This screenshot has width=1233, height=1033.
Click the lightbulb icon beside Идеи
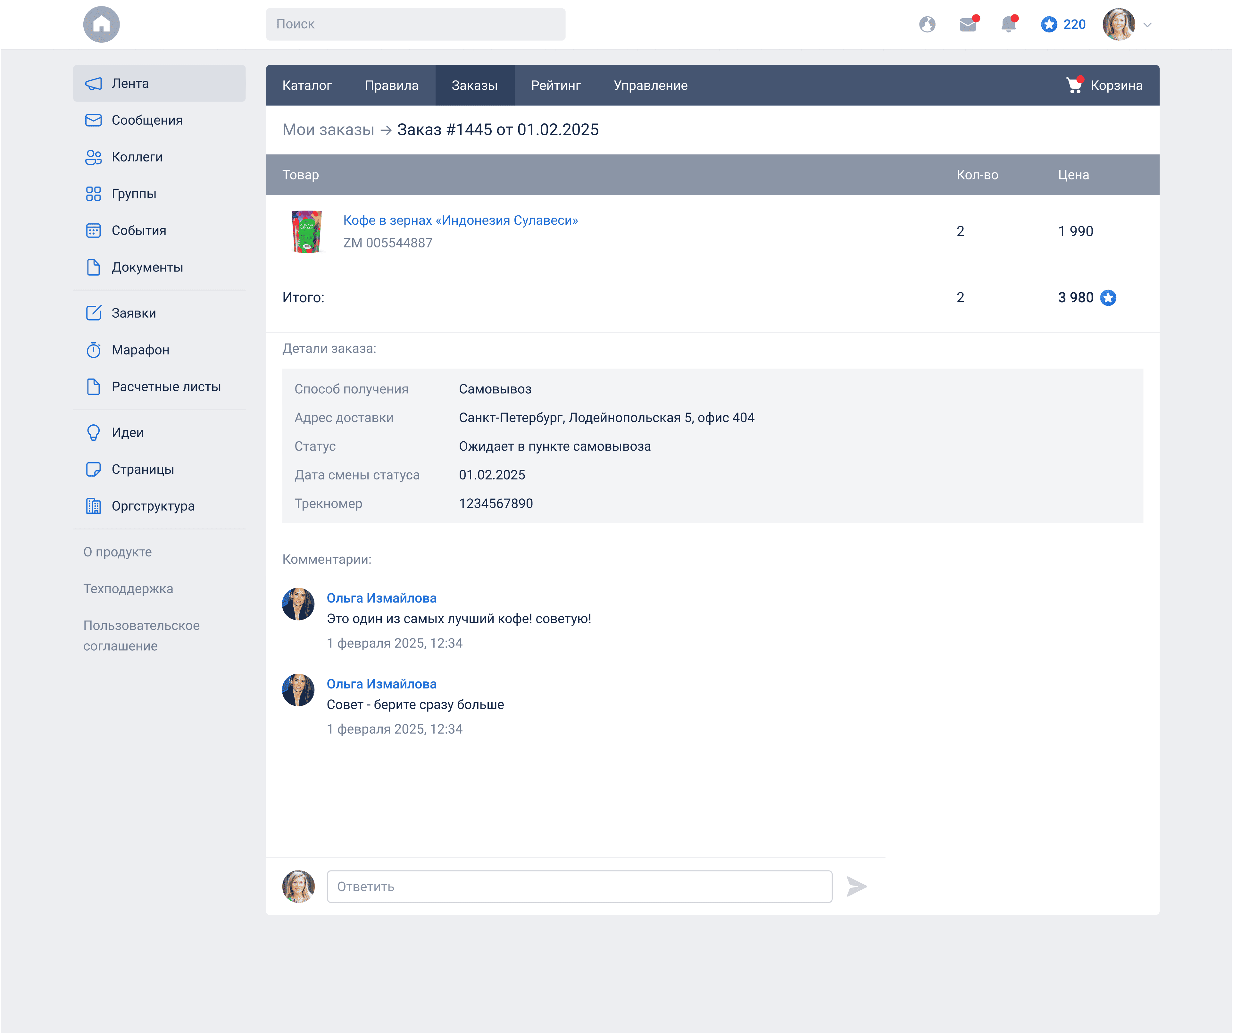[x=93, y=432]
